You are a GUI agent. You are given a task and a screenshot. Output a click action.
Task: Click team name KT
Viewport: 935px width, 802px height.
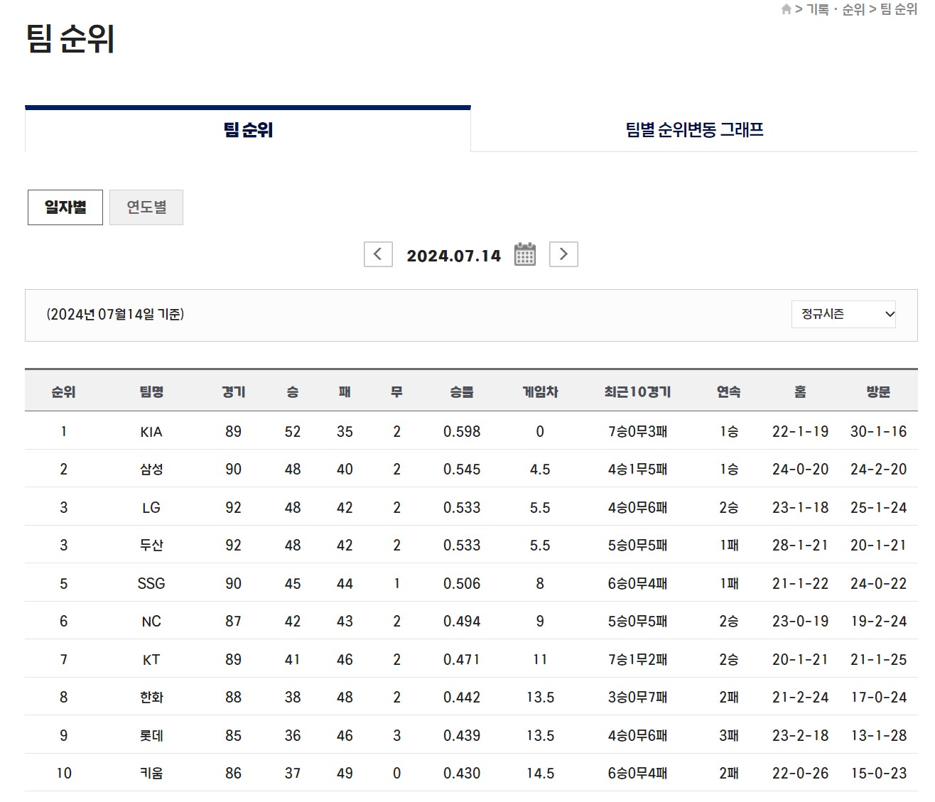151,660
